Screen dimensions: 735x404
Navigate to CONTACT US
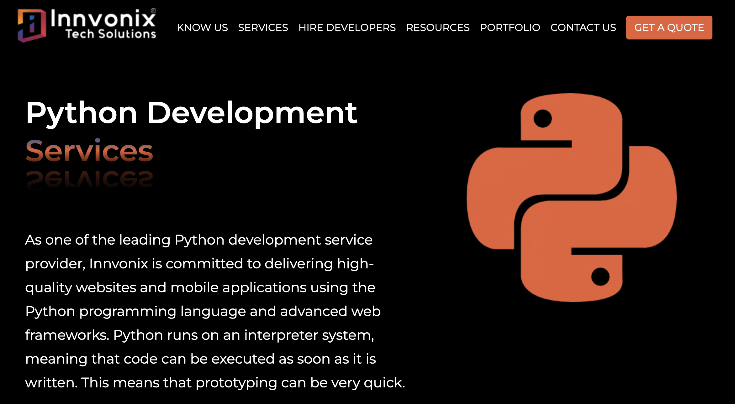point(583,28)
